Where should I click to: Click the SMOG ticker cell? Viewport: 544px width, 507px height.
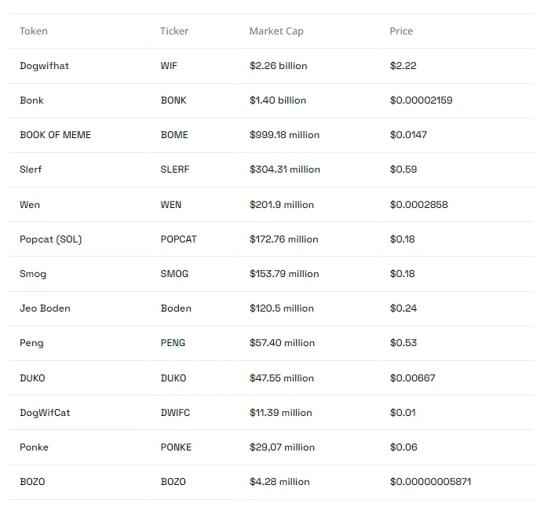(174, 274)
